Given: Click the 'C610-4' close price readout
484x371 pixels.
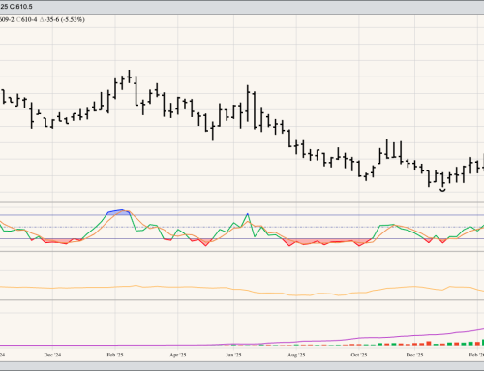Looking at the screenshot, I should 26,20.
